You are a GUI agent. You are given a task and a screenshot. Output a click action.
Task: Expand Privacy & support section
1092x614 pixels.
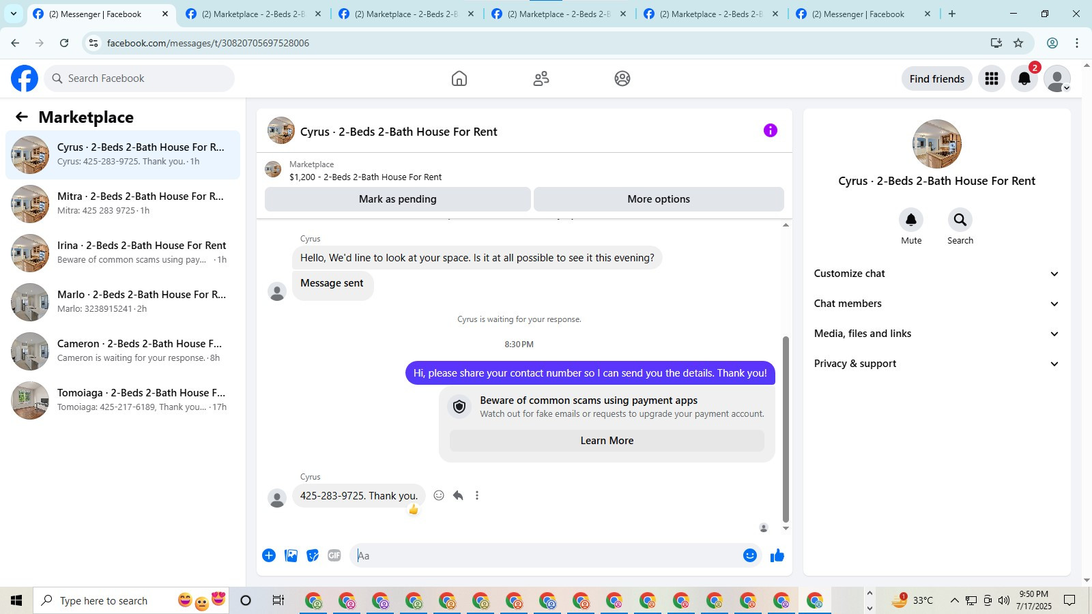(936, 364)
